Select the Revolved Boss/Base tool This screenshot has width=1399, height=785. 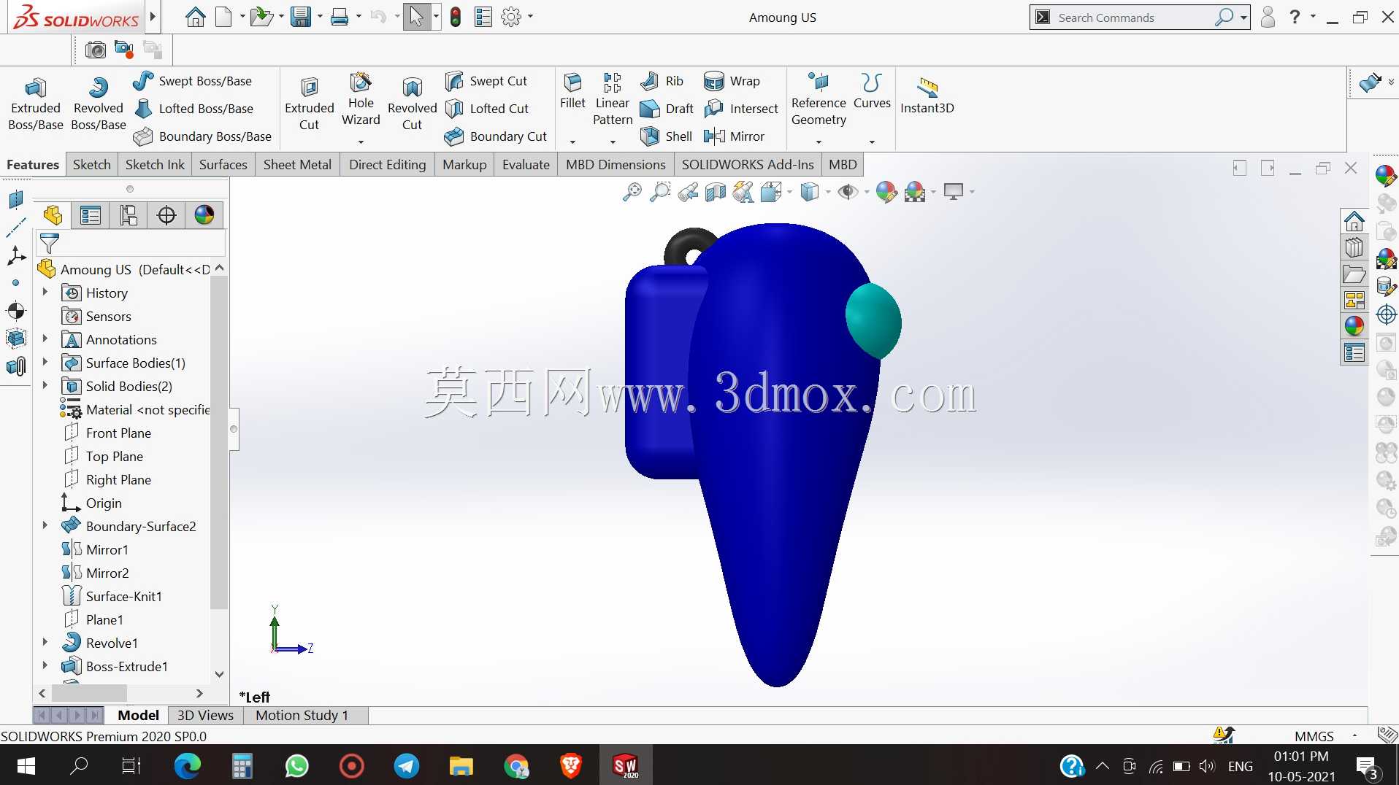(99, 104)
